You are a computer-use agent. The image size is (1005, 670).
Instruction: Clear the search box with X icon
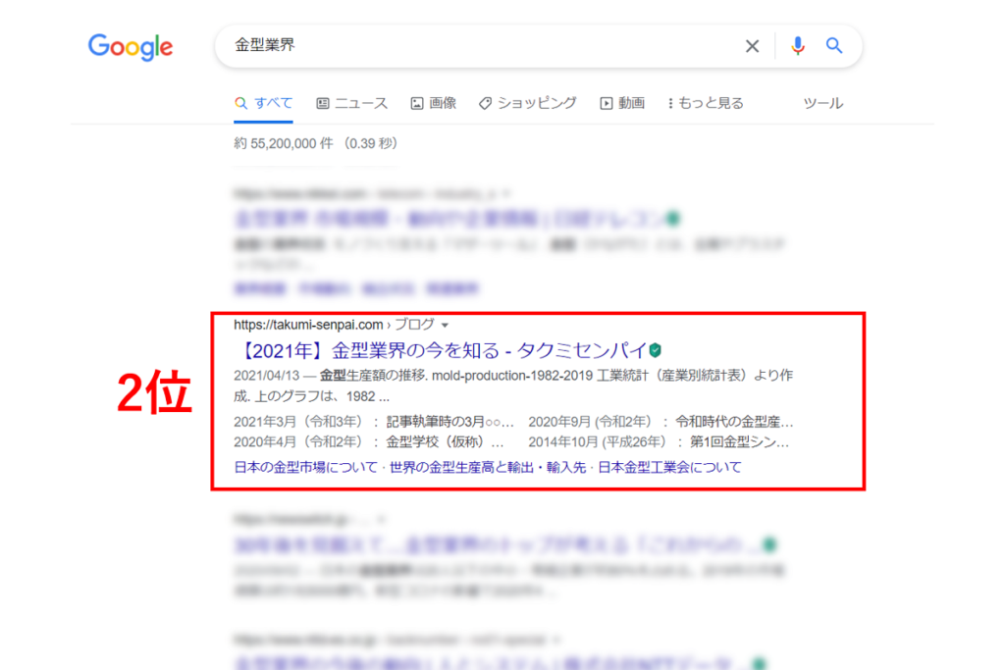(752, 46)
